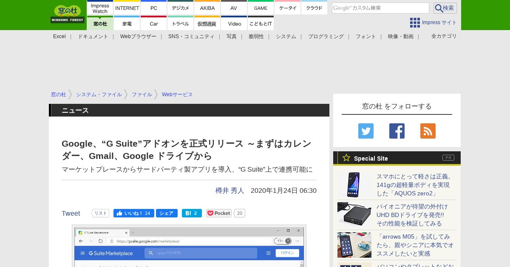Open the デジカメ site tab

(180, 8)
